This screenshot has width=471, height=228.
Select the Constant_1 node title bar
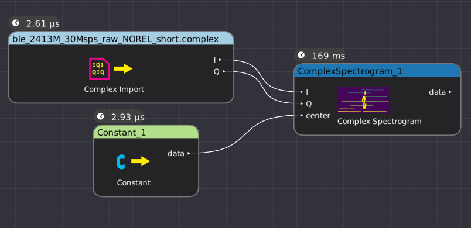pos(146,132)
